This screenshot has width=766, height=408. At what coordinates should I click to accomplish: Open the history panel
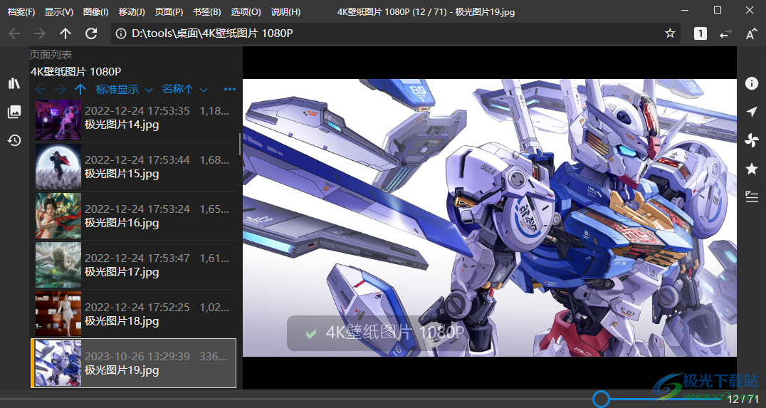tap(14, 141)
